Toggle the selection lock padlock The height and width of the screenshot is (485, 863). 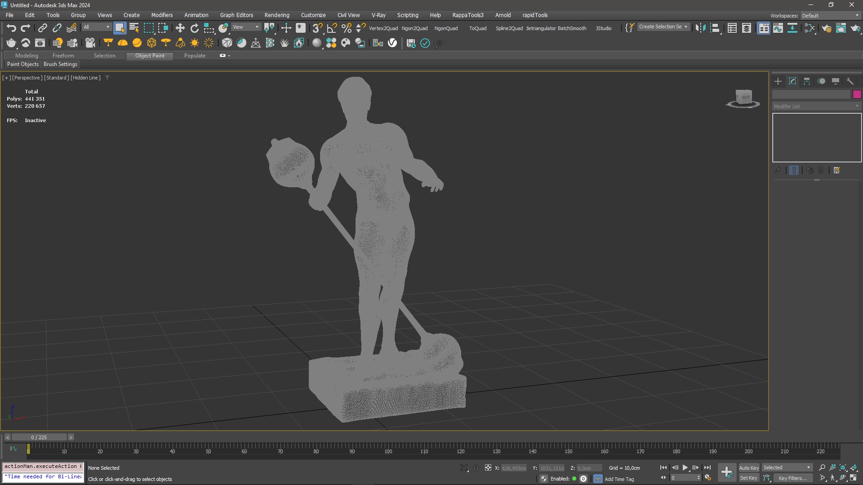tap(476, 468)
